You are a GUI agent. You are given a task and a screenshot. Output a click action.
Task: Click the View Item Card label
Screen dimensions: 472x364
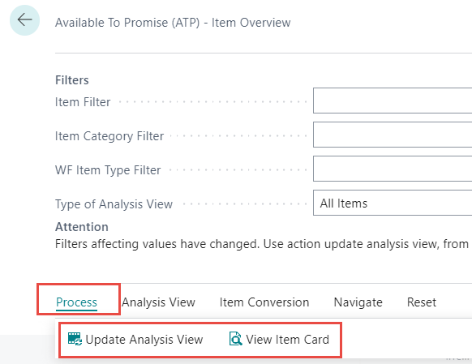(287, 340)
